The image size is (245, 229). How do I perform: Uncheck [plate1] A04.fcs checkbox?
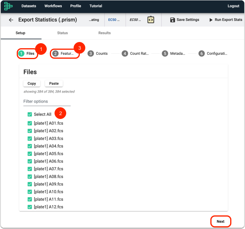pyautogui.click(x=30, y=146)
